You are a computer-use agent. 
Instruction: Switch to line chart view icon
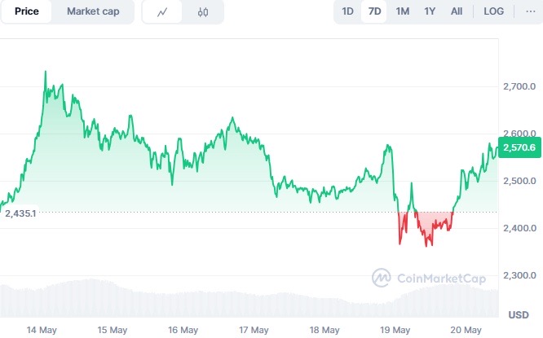pos(163,12)
